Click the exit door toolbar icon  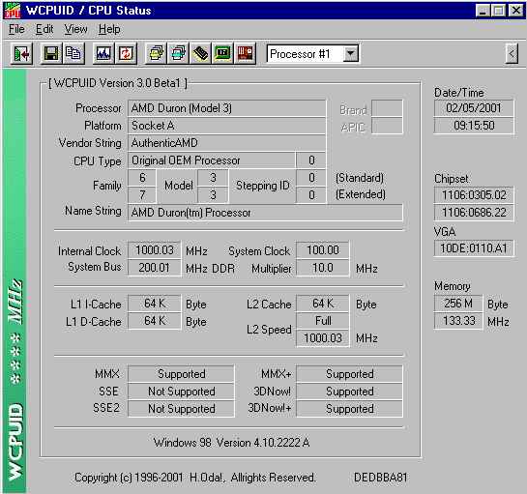pos(21,53)
